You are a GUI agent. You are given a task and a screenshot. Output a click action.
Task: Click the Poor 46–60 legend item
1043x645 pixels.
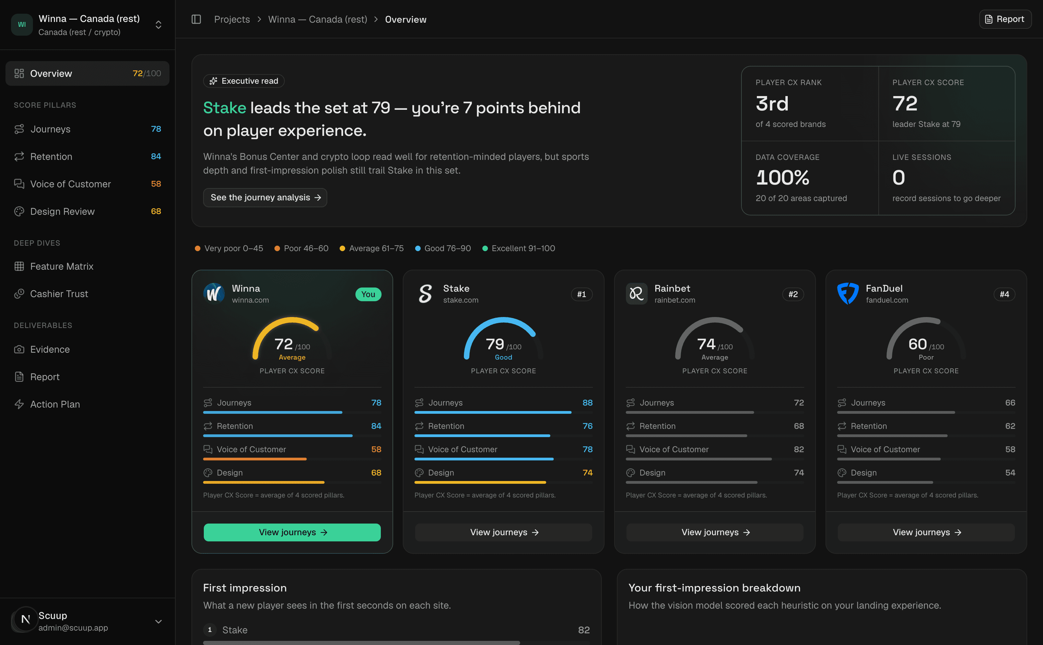(302, 248)
